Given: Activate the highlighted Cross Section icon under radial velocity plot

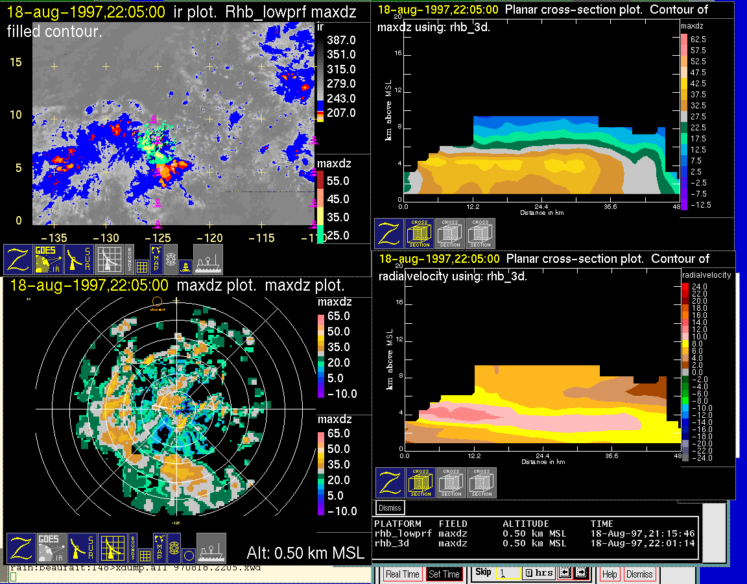Looking at the screenshot, I should (x=420, y=483).
